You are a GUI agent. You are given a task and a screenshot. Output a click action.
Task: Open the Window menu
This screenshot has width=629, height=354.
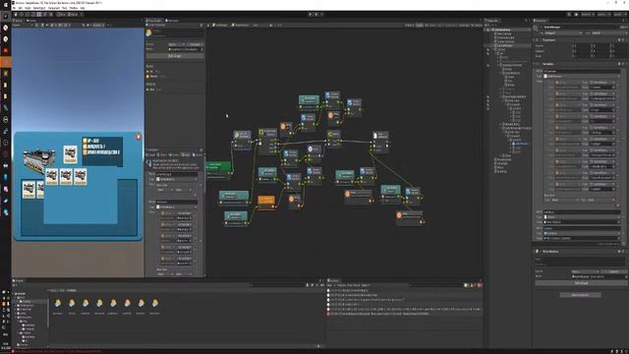pos(74,8)
